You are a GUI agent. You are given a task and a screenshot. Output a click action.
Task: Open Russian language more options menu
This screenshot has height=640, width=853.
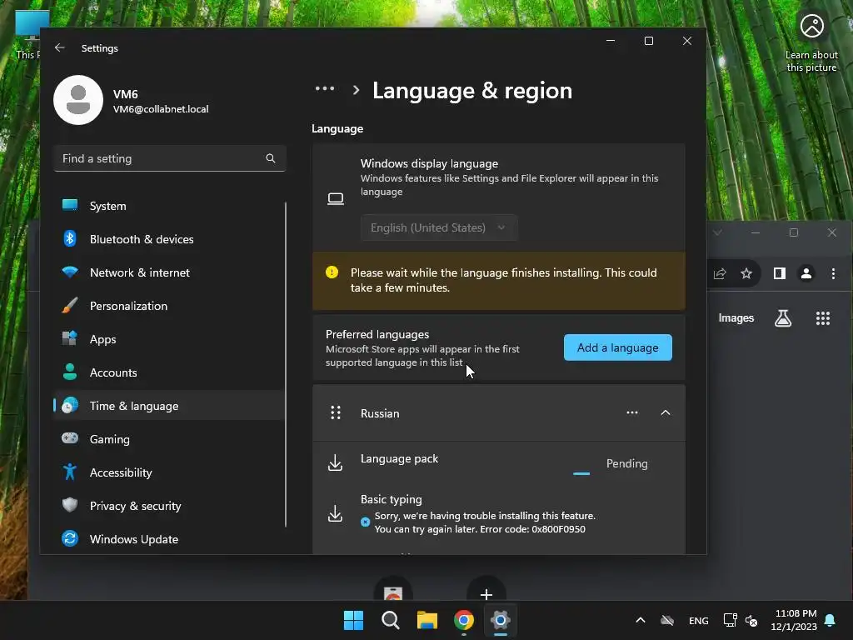tap(631, 412)
